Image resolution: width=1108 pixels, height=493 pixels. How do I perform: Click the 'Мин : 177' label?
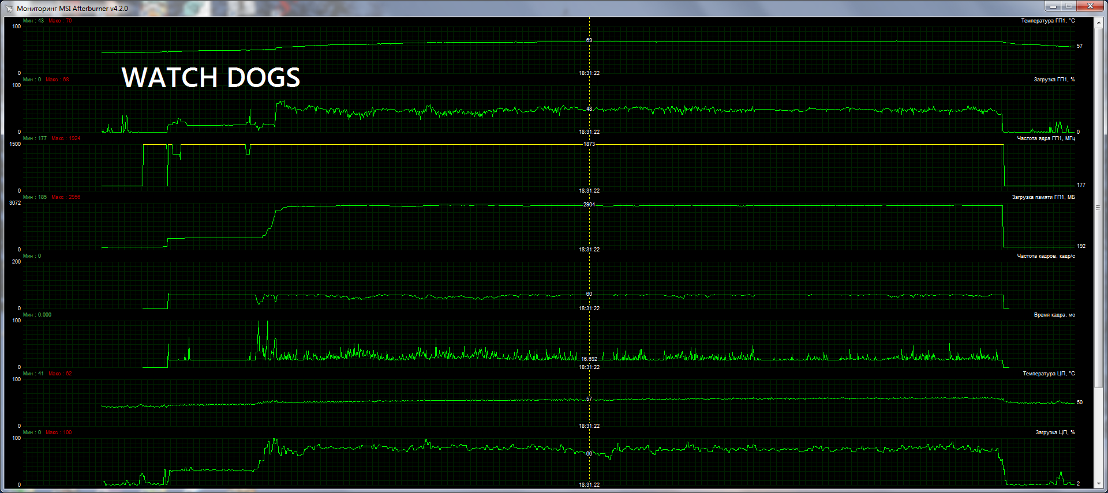pyautogui.click(x=35, y=138)
